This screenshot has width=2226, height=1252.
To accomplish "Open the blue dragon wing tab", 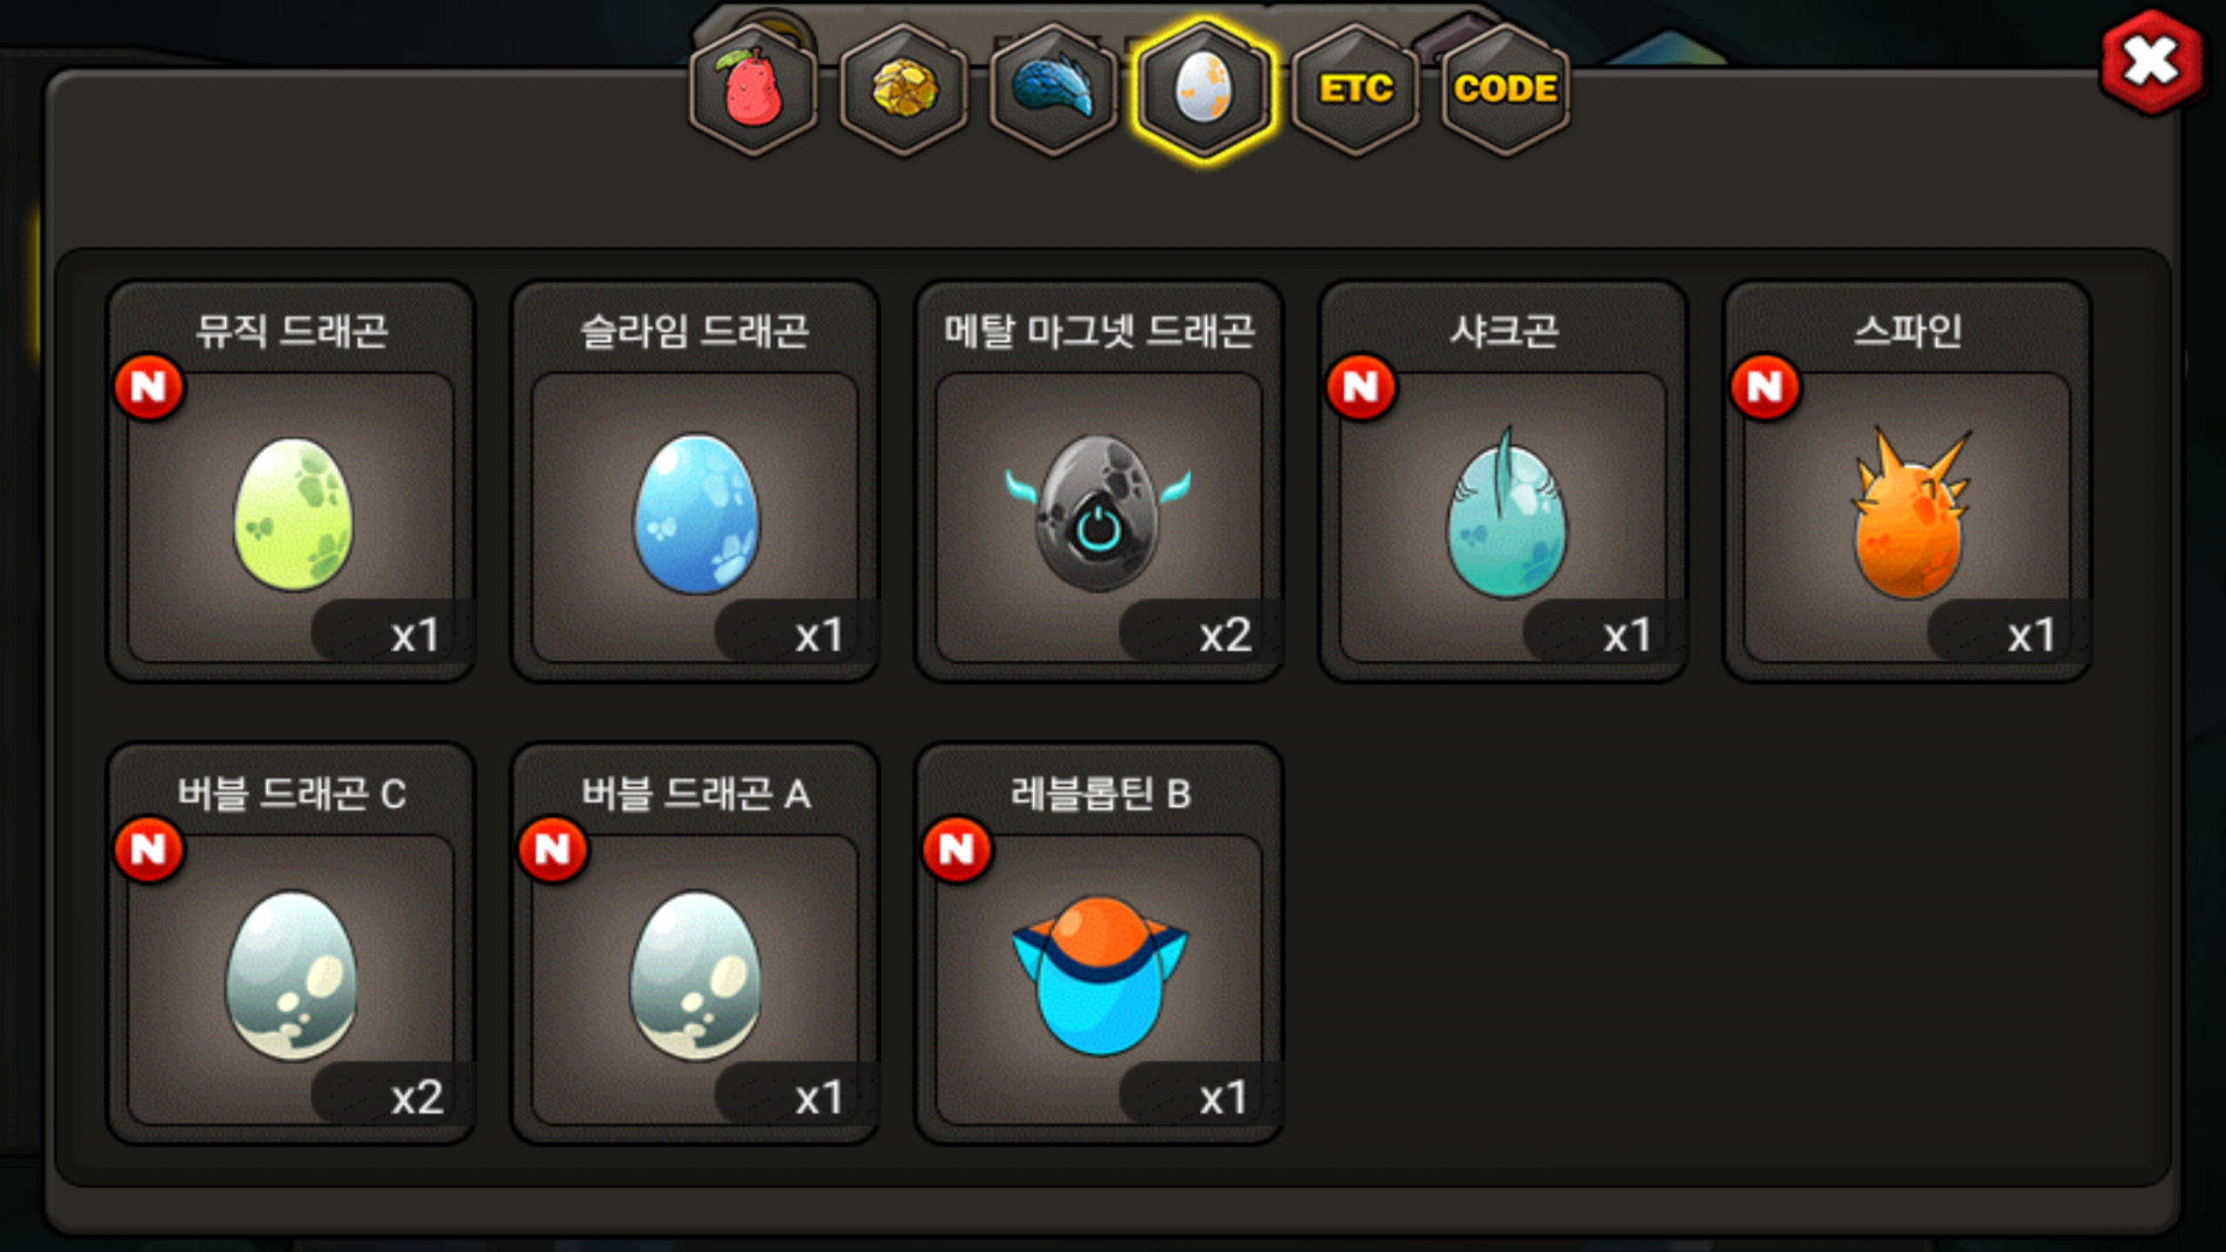I will point(1054,90).
